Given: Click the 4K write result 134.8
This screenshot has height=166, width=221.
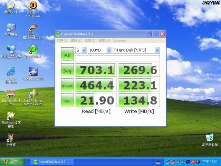Looking at the screenshot, I should click(139, 100).
